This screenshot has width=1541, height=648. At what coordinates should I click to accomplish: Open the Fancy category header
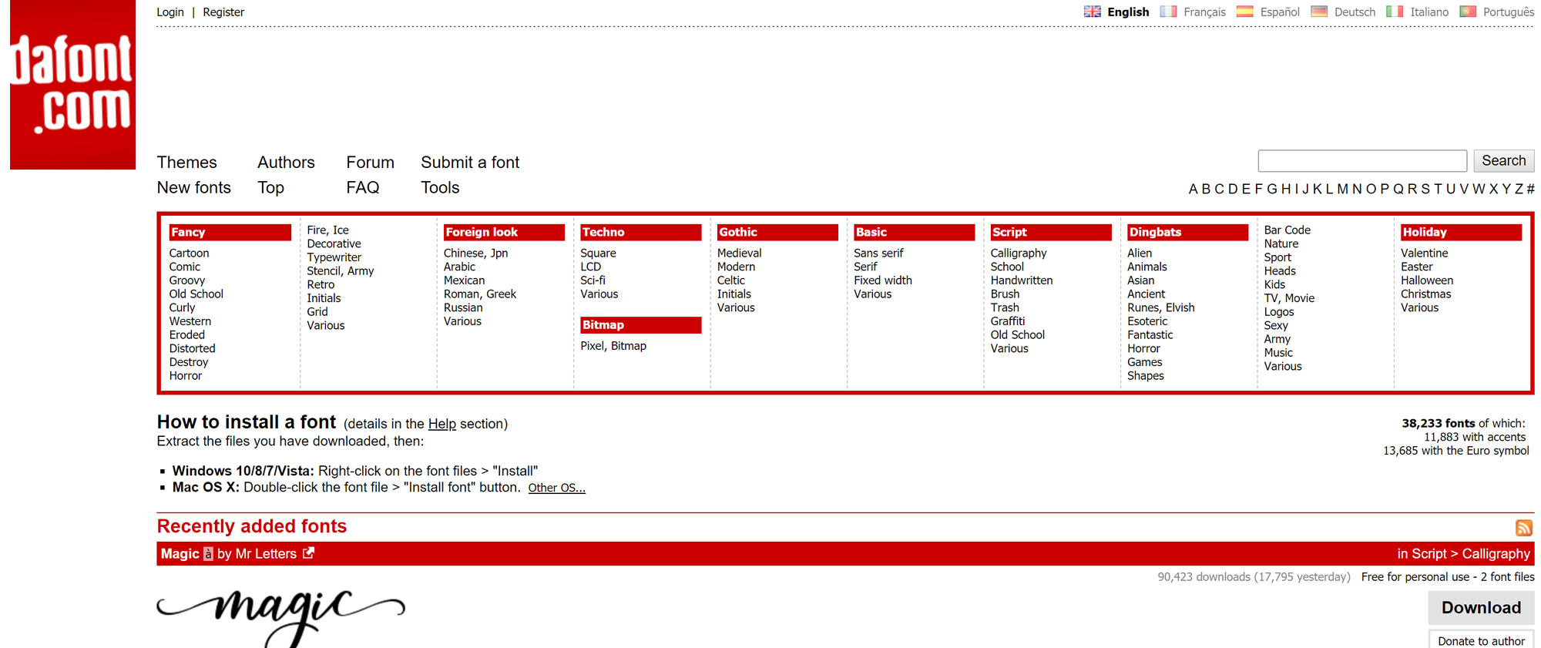coord(230,232)
